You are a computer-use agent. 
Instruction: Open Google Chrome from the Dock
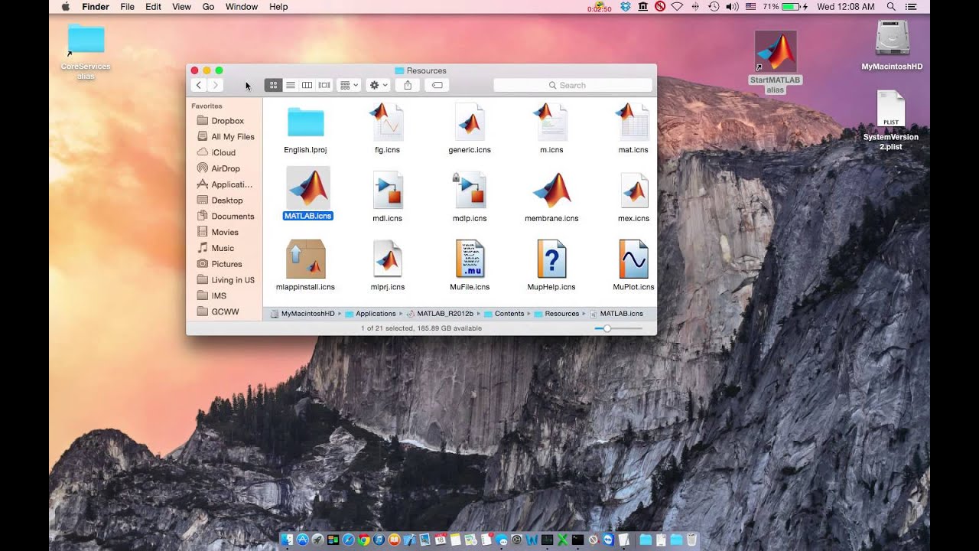pos(364,540)
